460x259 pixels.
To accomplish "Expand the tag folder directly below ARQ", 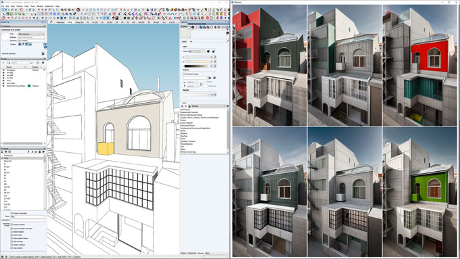I will point(8,75).
